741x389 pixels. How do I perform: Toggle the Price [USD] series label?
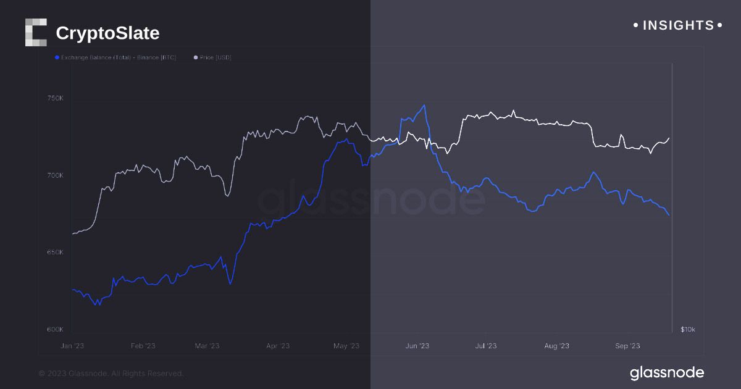(x=216, y=57)
